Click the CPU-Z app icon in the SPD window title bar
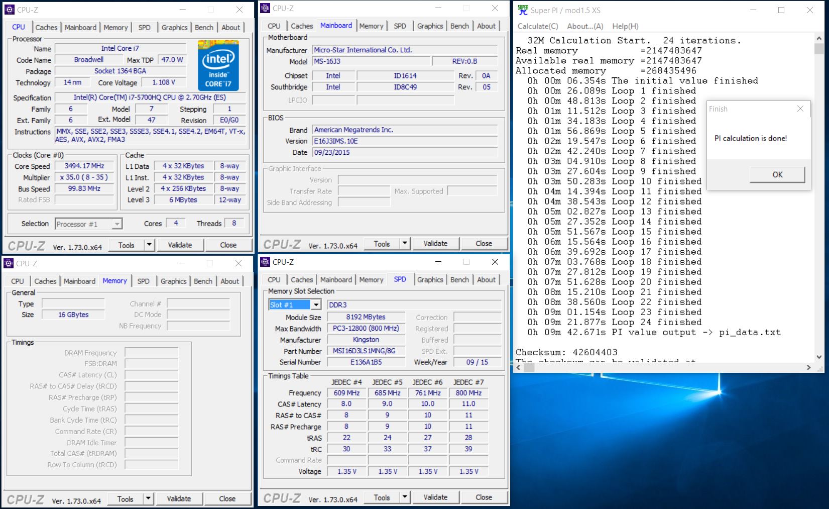This screenshot has height=509, width=829. pyautogui.click(x=265, y=262)
